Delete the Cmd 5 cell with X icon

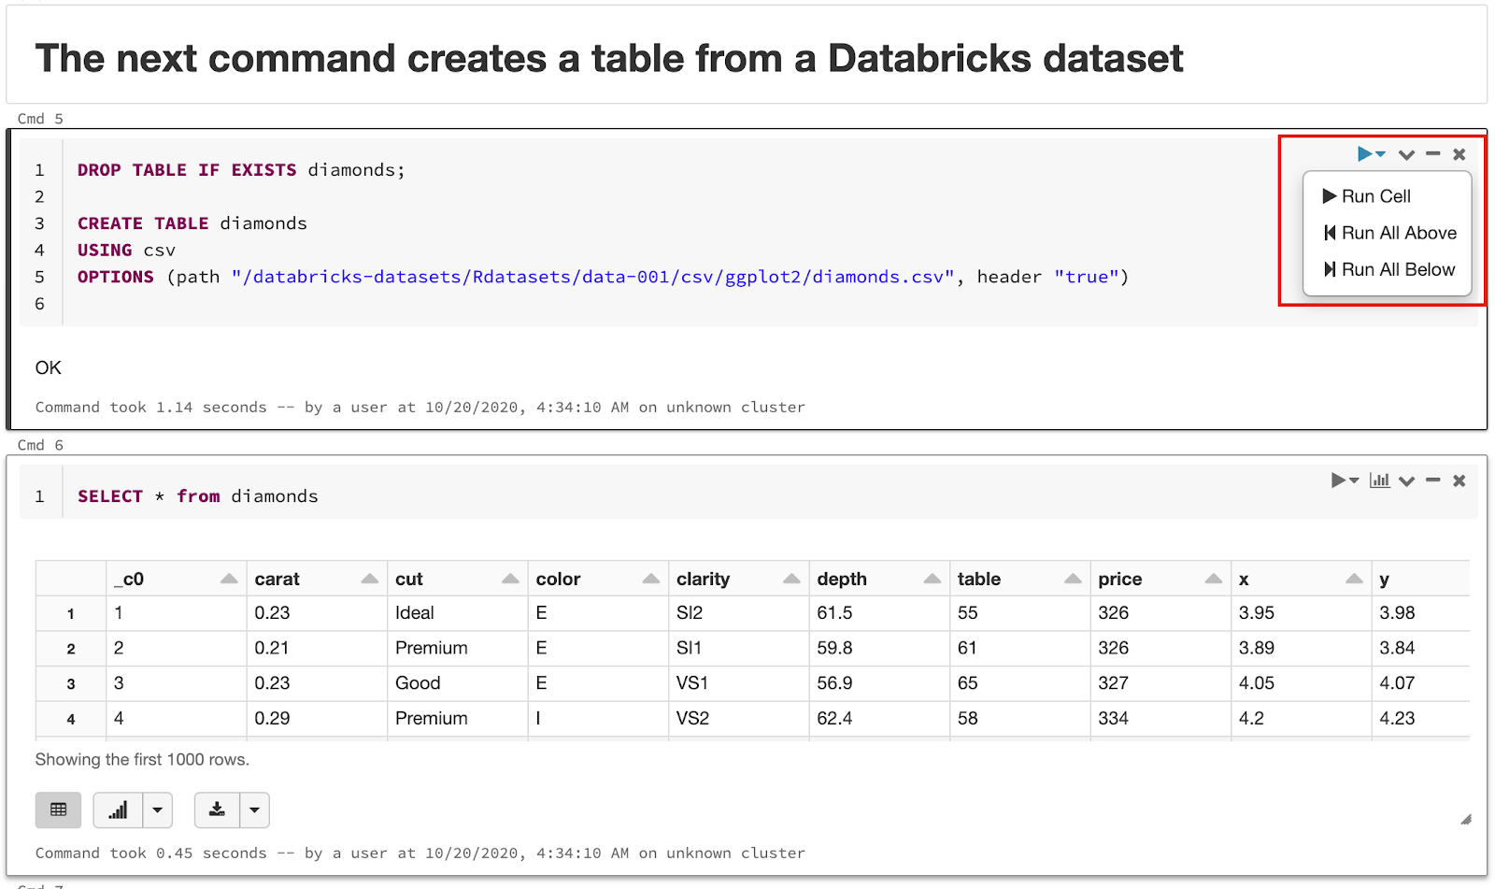pyautogui.click(x=1459, y=154)
